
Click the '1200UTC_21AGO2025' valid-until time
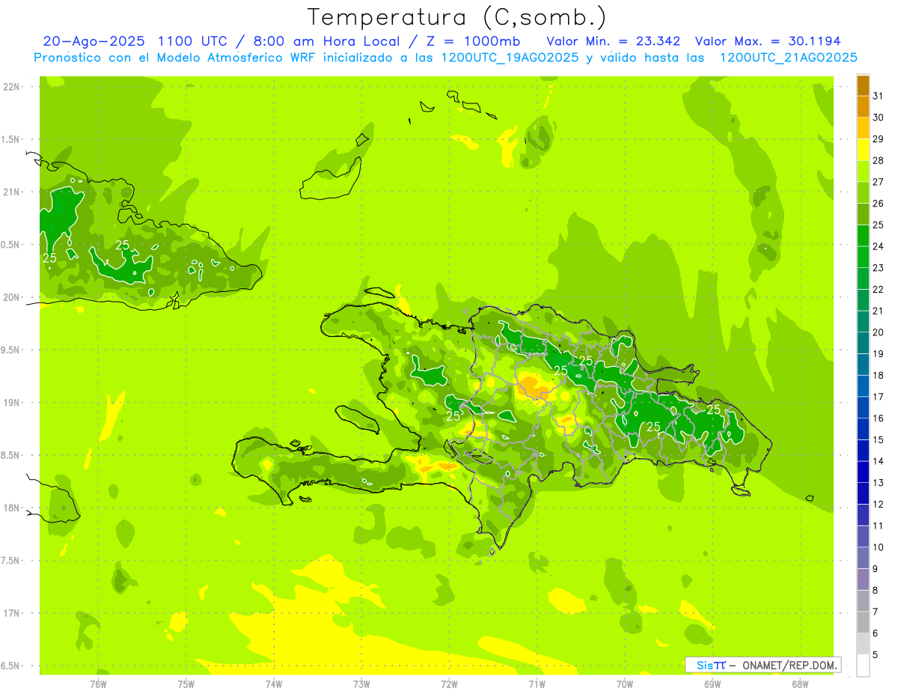[788, 58]
